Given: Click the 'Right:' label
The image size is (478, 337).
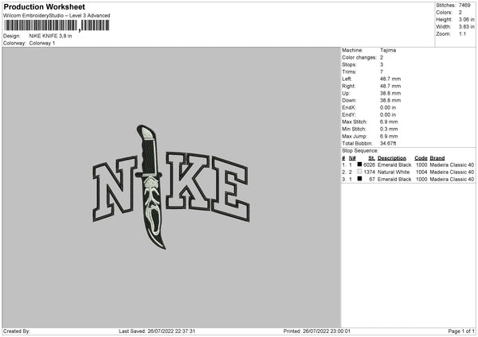Looking at the screenshot, I should point(348,86).
